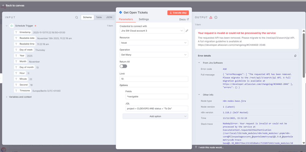Collapse the Other info section
The image size is (306, 152).
(x=199, y=95)
